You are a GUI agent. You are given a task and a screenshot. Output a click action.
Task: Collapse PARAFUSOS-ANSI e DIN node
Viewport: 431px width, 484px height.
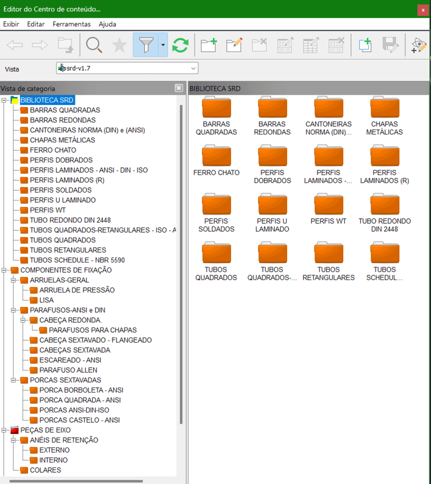[13, 310]
